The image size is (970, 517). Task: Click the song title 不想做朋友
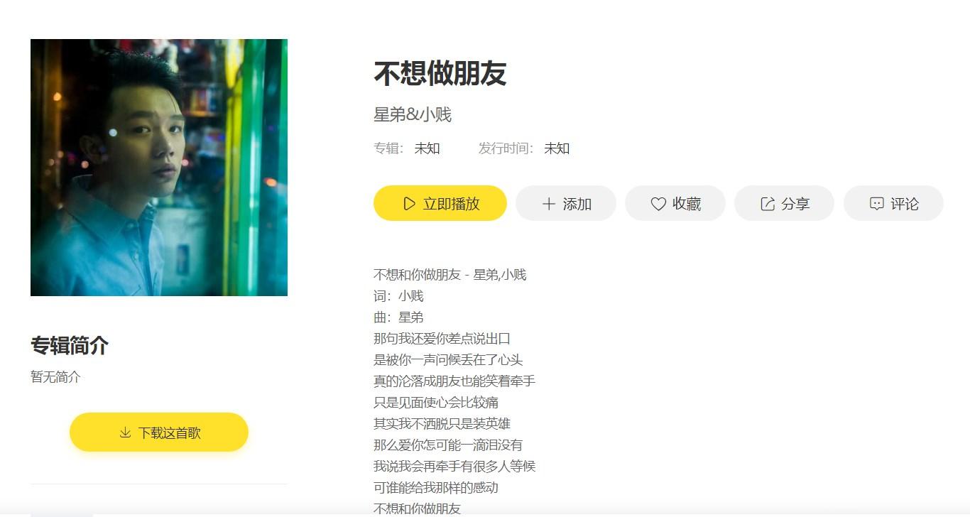(440, 73)
